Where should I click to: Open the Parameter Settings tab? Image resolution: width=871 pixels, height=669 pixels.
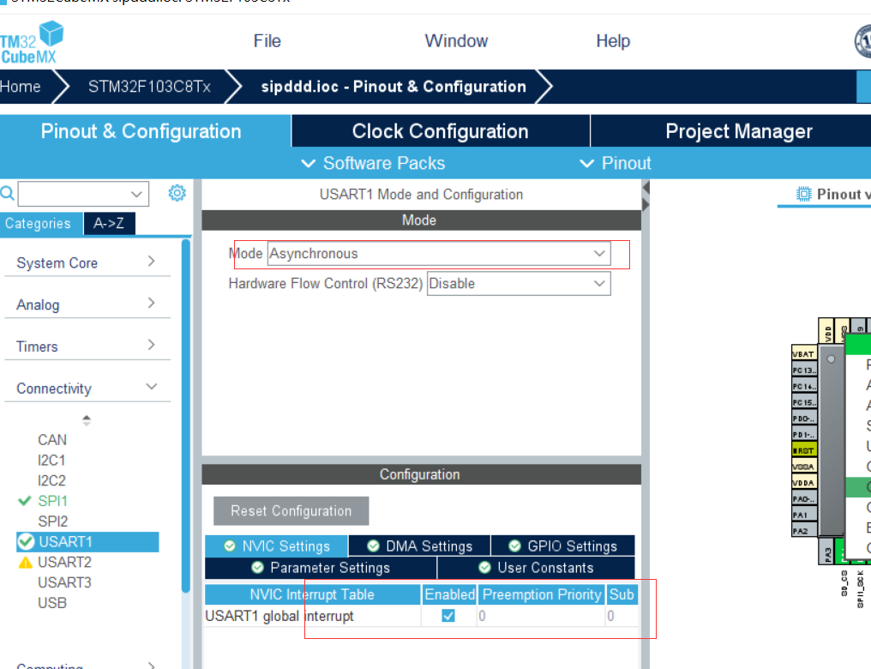click(x=321, y=567)
